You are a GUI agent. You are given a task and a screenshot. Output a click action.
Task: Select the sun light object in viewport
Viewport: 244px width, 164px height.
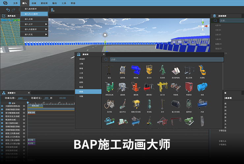click(105, 35)
